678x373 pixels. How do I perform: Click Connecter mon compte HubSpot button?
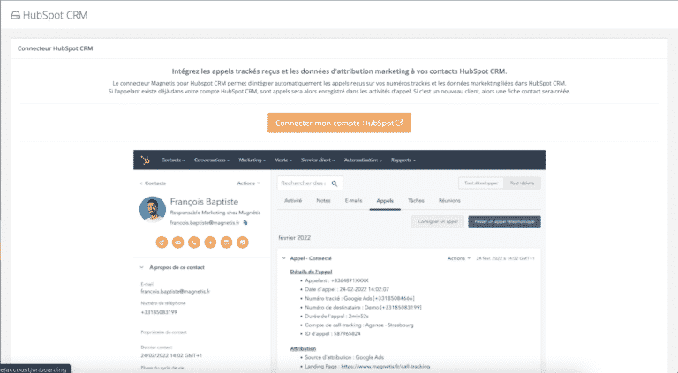[339, 123]
